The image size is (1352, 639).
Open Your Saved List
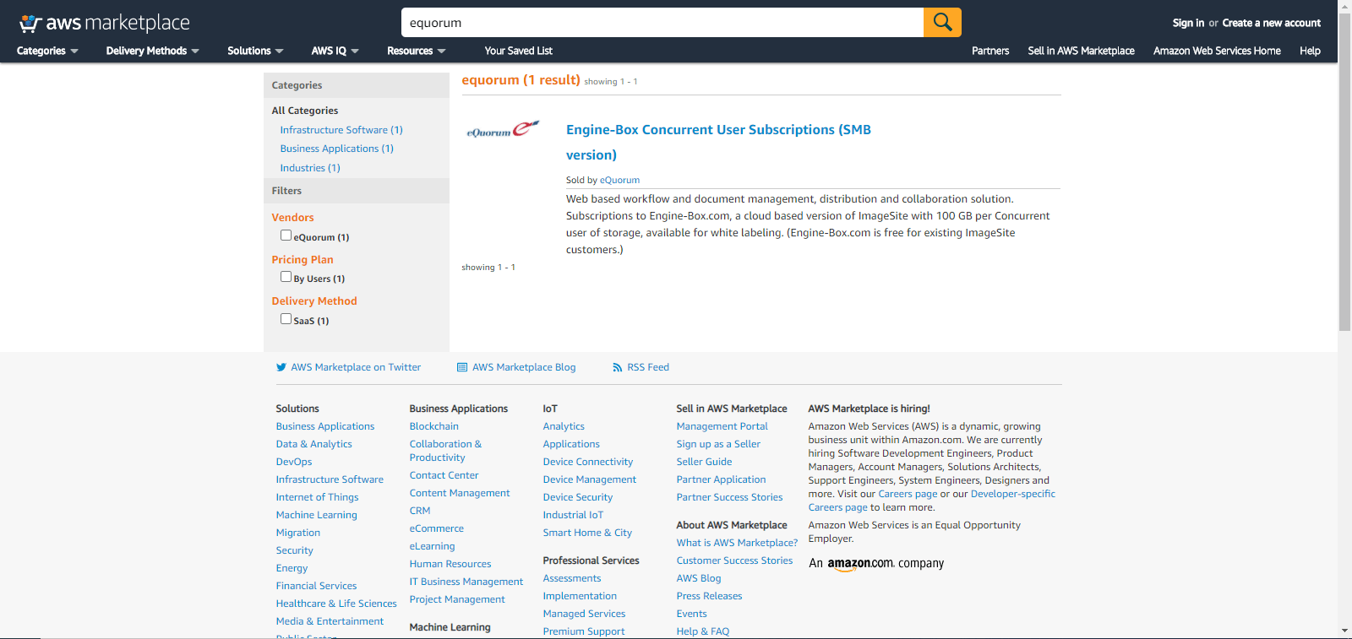[518, 51]
